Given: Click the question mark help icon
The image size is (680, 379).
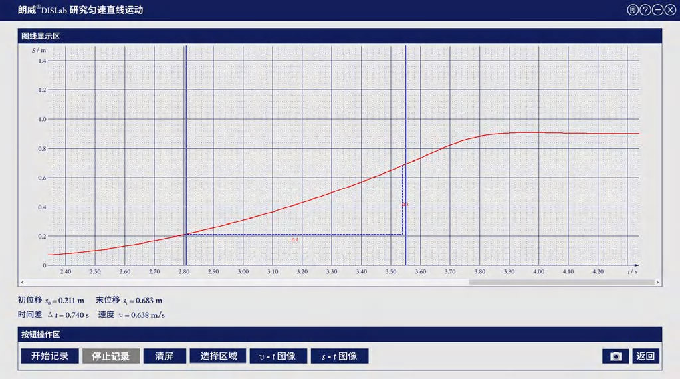Looking at the screenshot, I should [645, 10].
